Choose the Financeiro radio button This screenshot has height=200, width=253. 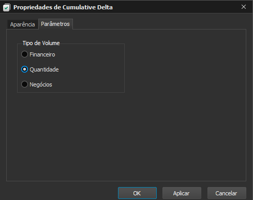point(24,54)
